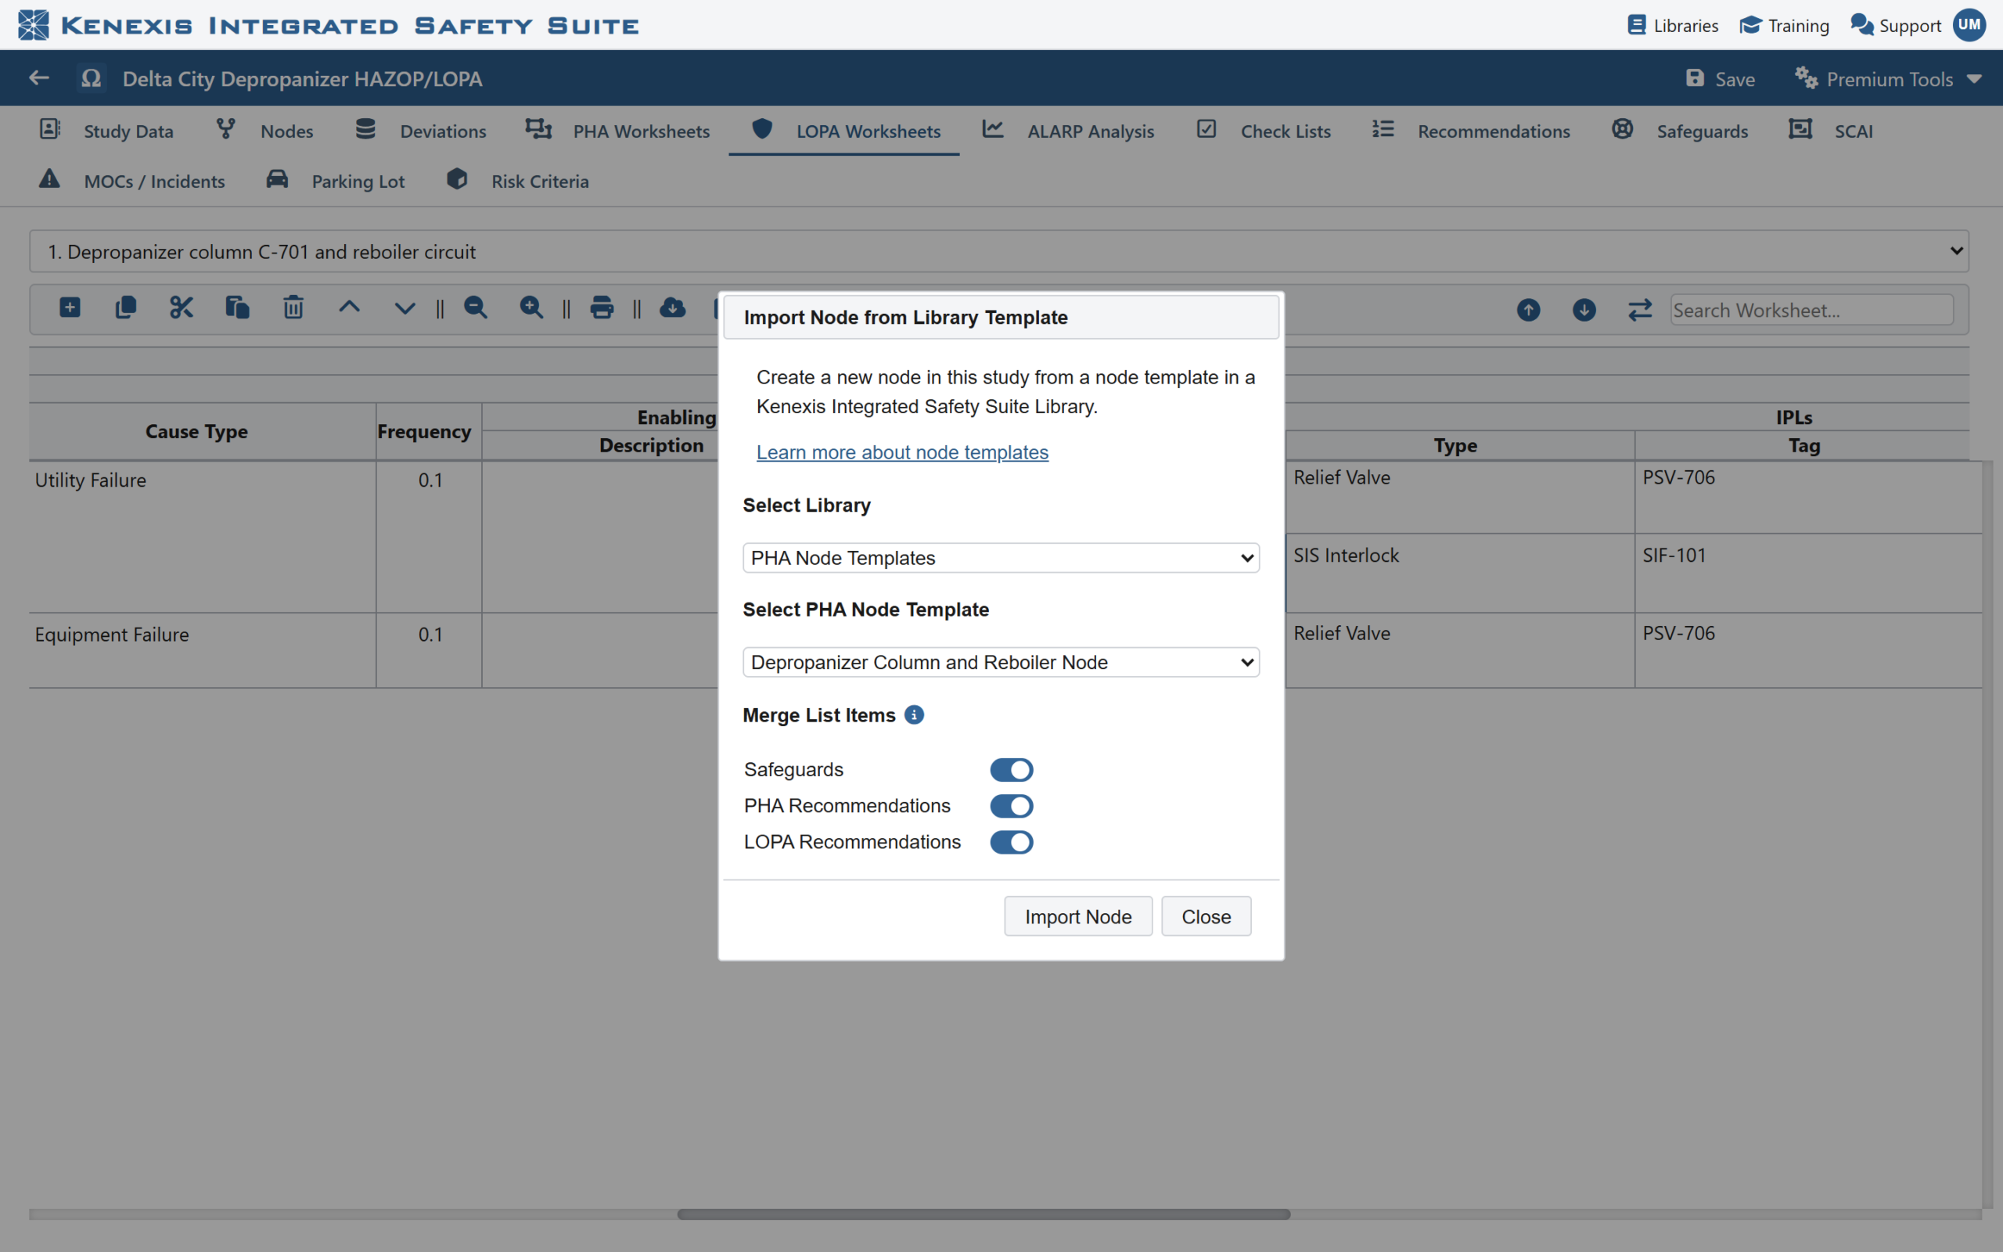Viewport: 2003px width, 1252px height.
Task: Select the LOPA Worksheets tab
Action: 845,131
